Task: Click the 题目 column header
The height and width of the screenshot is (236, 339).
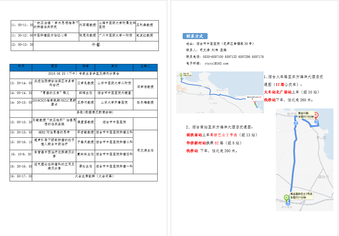Action: coord(54,67)
